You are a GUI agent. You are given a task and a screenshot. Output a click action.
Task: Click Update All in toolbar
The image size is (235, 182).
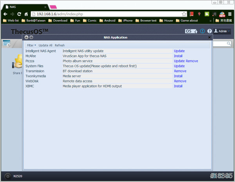coord(45,45)
